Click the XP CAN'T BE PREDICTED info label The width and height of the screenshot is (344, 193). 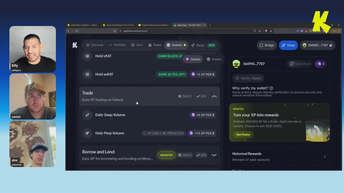(163, 133)
